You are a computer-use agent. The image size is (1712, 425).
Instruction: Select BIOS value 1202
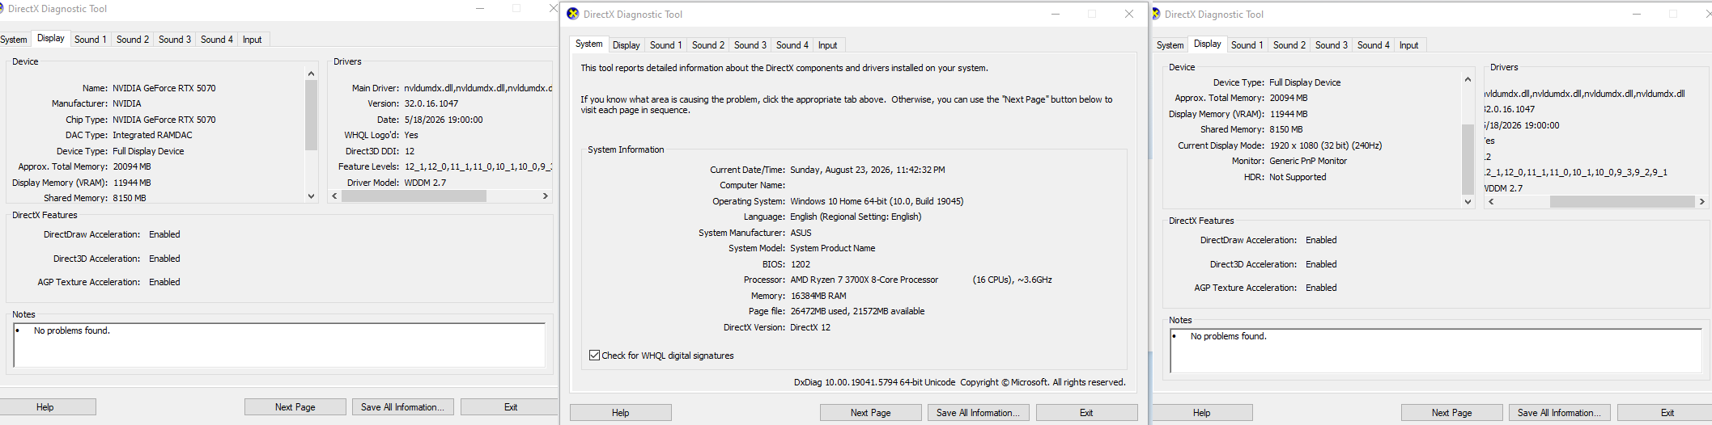(801, 264)
